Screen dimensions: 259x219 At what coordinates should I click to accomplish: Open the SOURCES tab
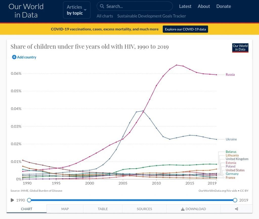(x=144, y=209)
